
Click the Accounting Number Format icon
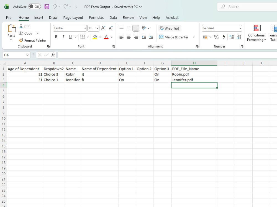click(205, 37)
